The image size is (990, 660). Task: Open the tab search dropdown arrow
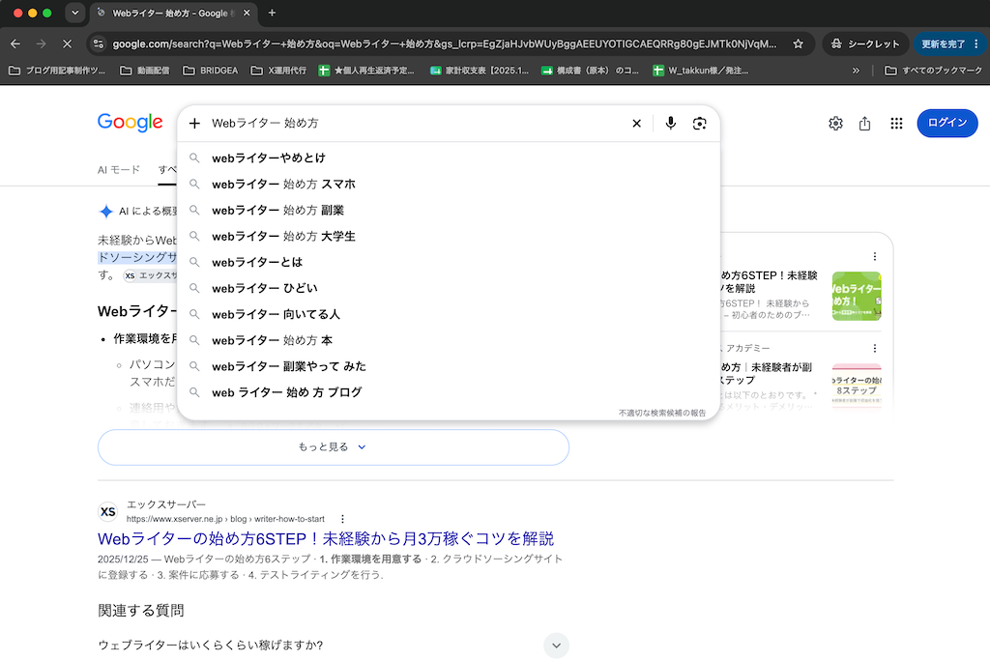point(75,13)
